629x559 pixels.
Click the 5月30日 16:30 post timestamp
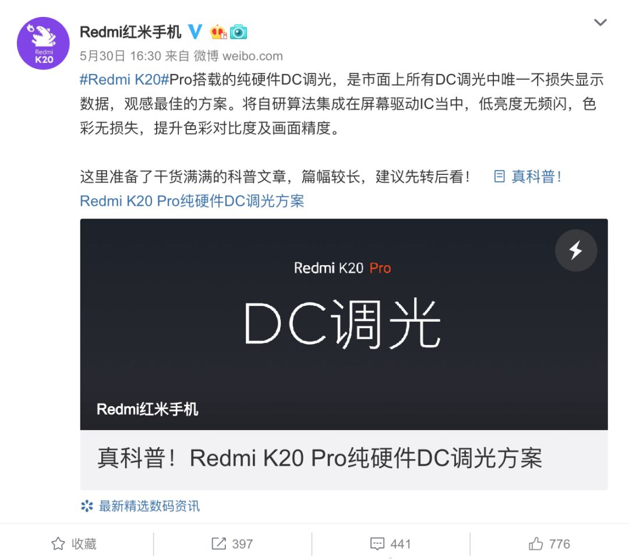121,56
